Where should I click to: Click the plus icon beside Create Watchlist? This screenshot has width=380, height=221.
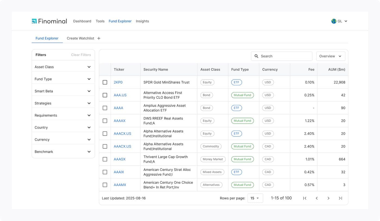99,38
